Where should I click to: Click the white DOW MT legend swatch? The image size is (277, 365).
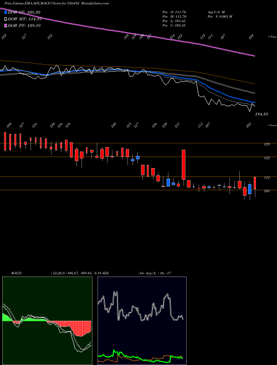[6, 19]
